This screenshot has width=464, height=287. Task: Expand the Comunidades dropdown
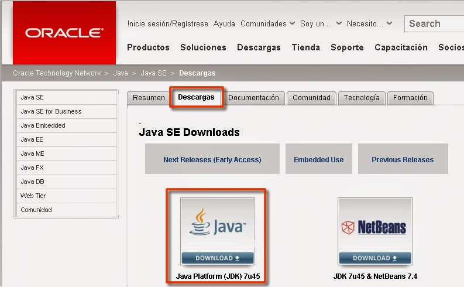(267, 23)
